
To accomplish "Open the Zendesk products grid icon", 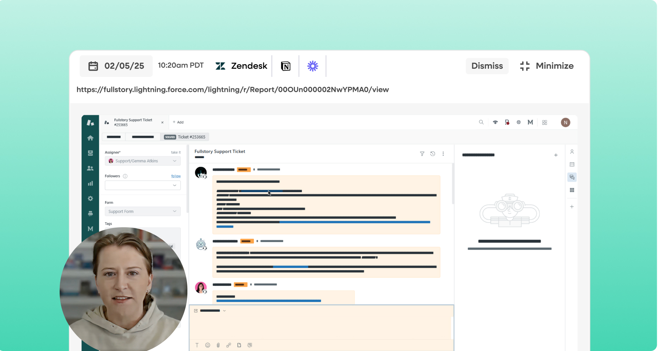I will [545, 122].
